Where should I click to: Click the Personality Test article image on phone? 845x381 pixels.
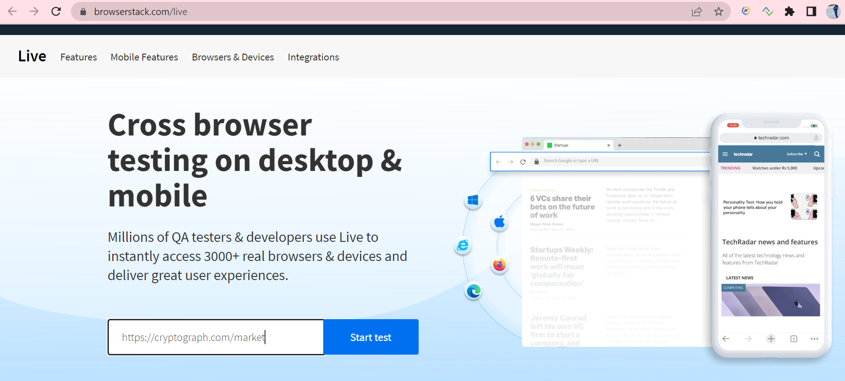(x=804, y=207)
